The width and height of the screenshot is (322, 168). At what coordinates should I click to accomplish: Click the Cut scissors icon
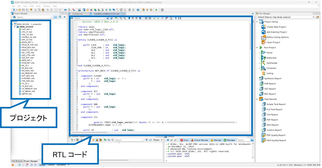click(36, 10)
